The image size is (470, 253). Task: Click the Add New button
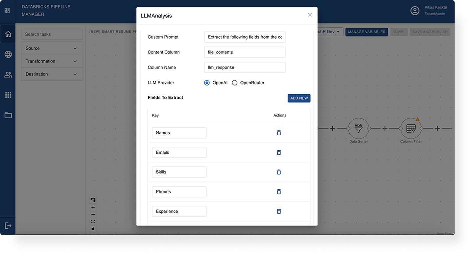tap(299, 98)
